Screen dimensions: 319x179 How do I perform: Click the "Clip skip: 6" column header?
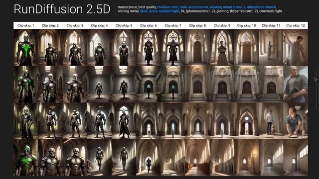(x=149, y=25)
